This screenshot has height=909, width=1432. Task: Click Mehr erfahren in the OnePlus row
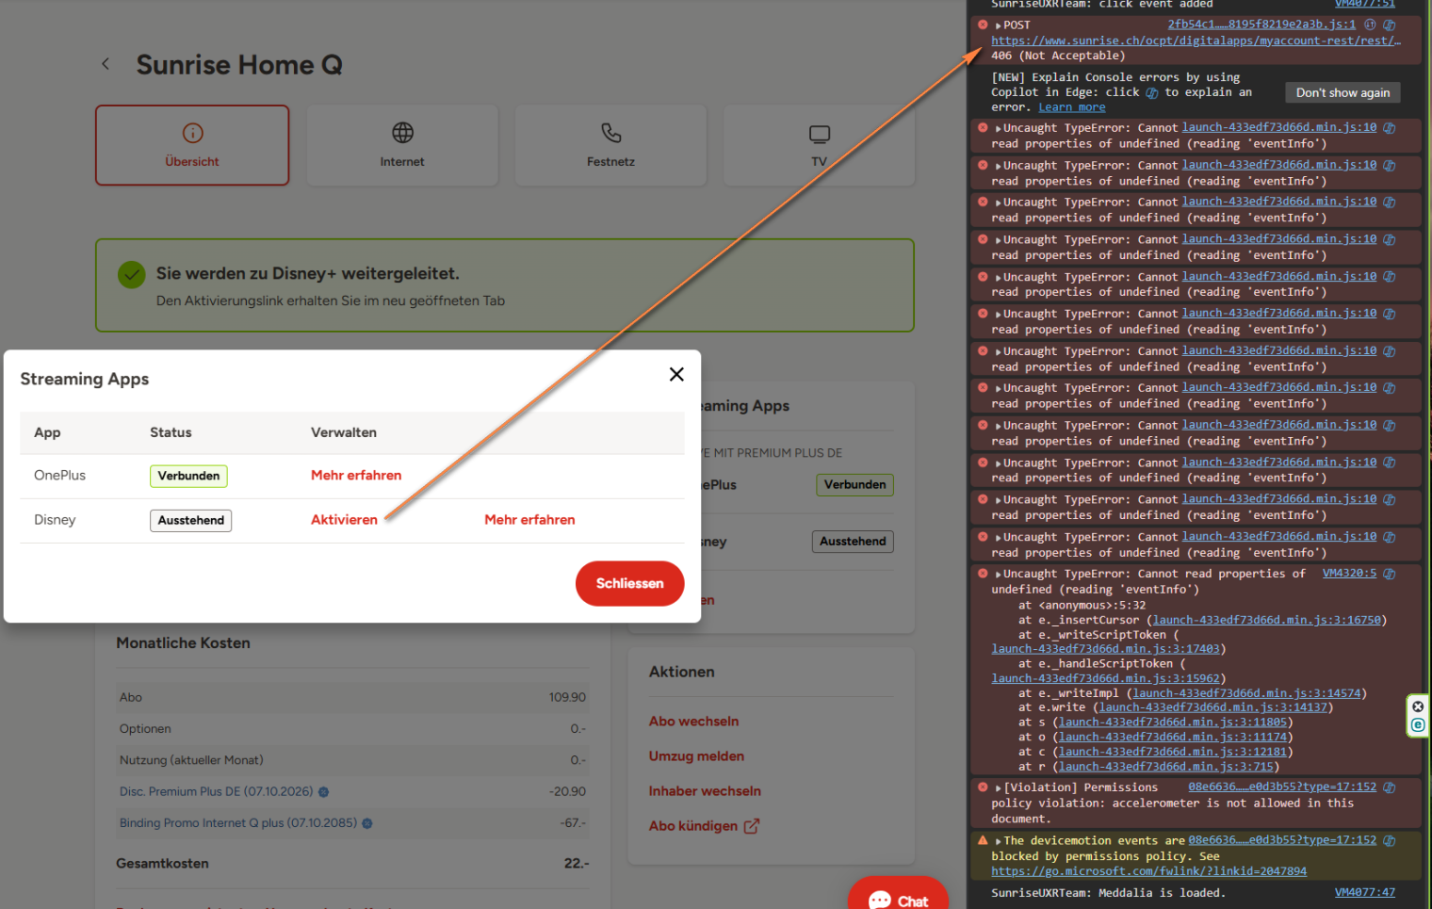(356, 476)
